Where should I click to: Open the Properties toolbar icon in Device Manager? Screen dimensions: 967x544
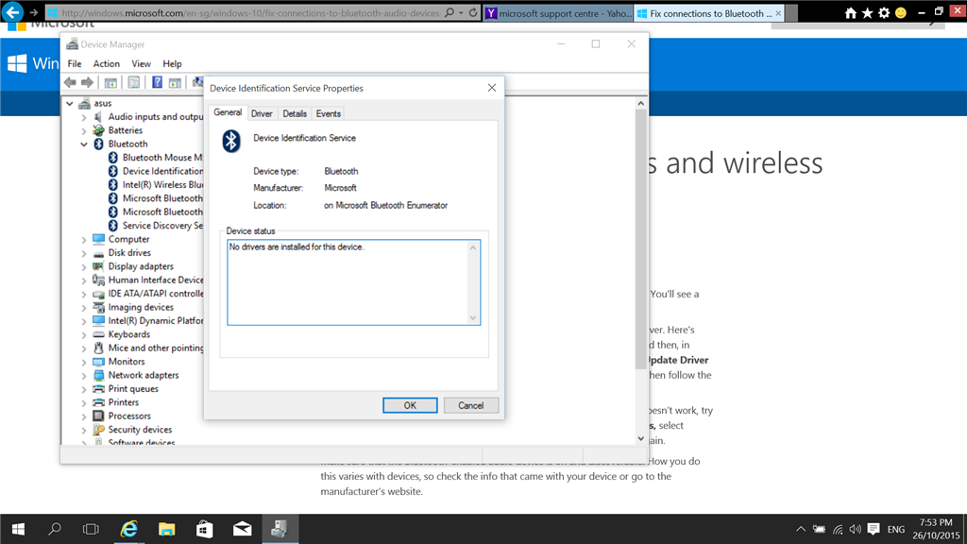coord(134,82)
